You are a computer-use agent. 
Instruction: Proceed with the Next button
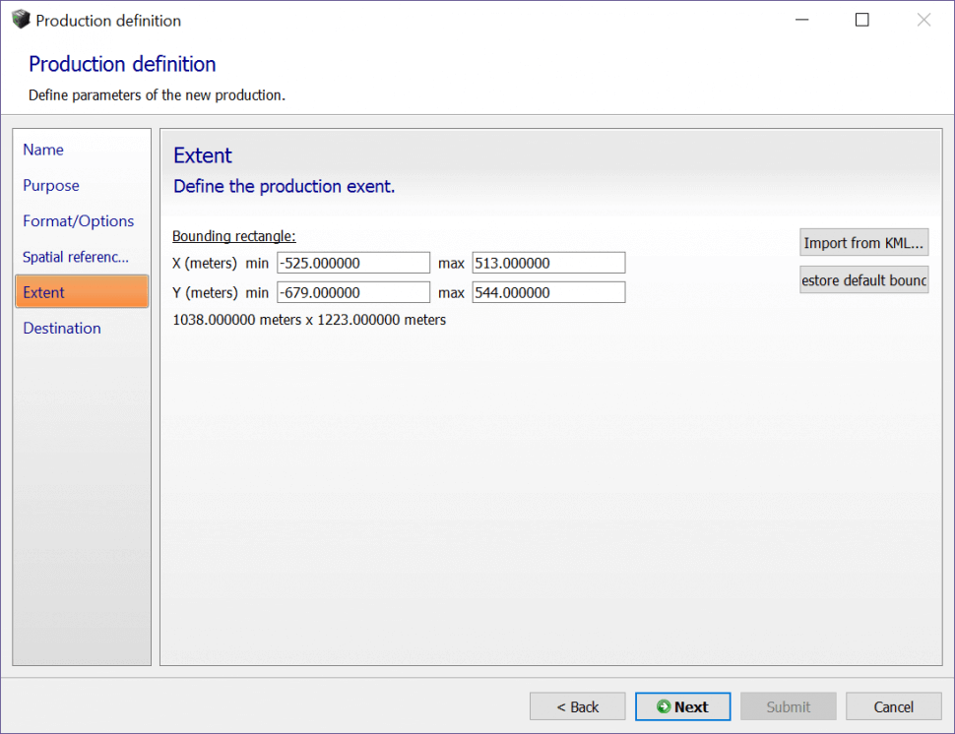click(682, 706)
